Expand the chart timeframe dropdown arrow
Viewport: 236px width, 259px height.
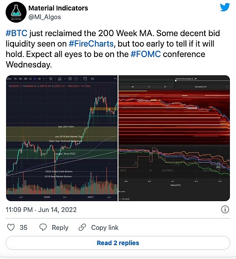44,79
